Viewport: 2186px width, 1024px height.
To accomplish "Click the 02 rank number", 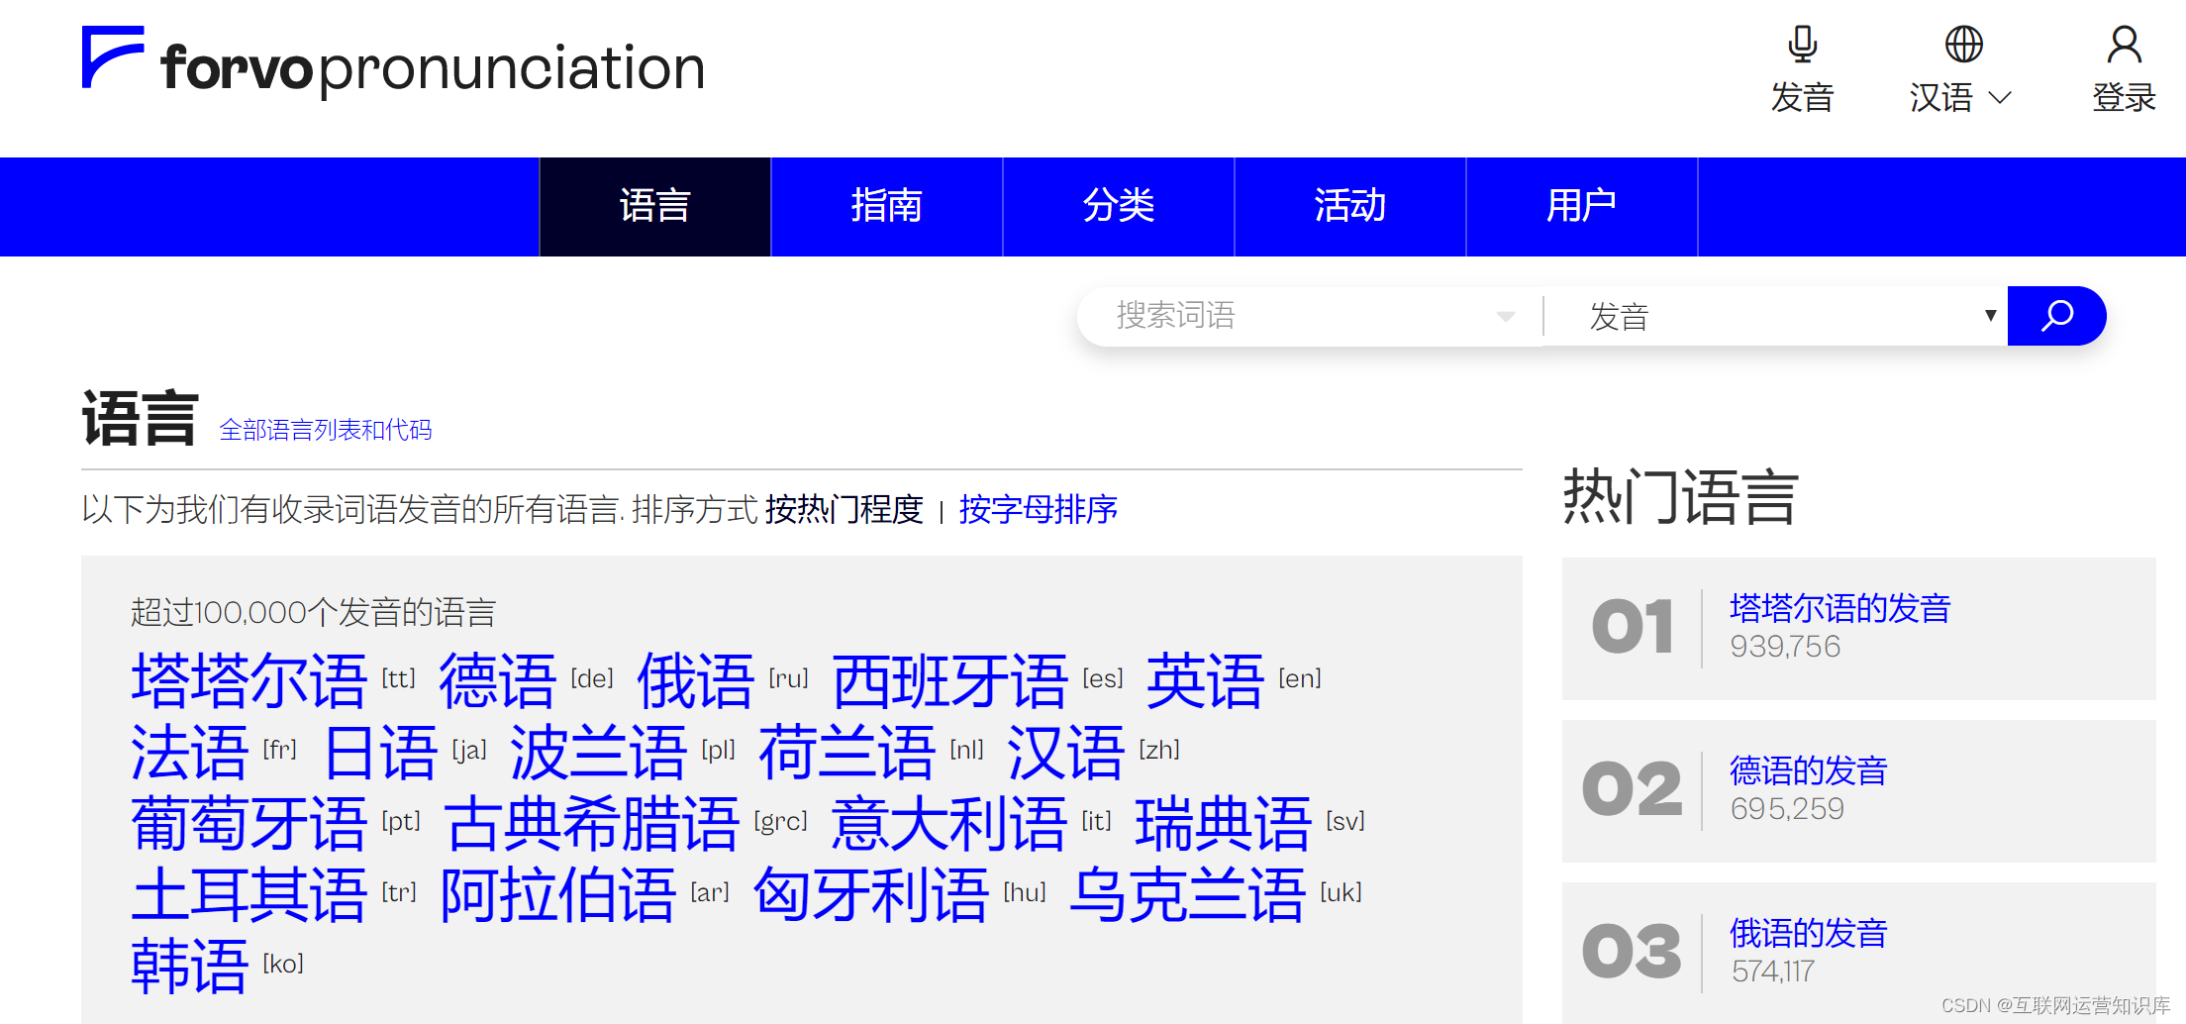I will tap(1632, 789).
